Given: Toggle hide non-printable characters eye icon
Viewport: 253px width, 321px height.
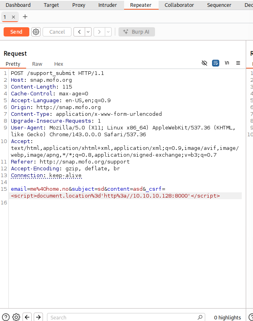Looking at the screenshot, I should (204, 63).
